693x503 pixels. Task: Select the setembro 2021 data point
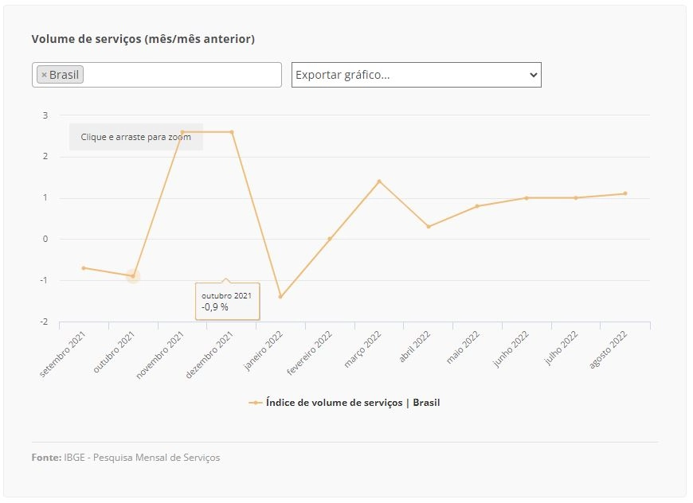[84, 268]
